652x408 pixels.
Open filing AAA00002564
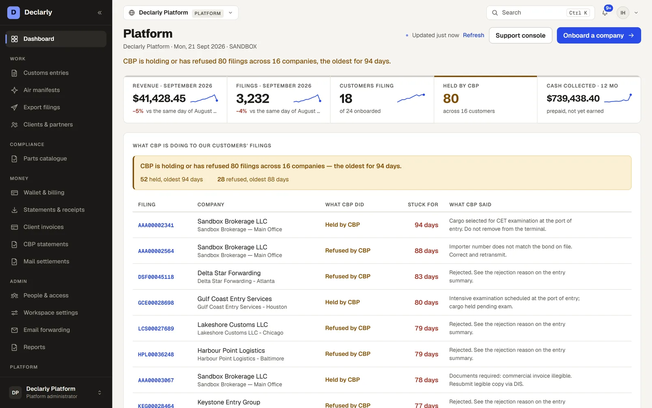point(156,251)
